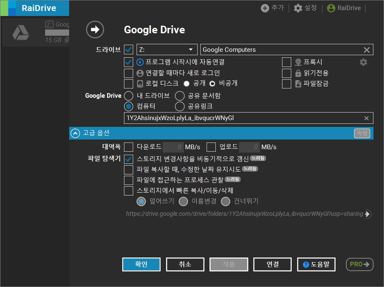
Task: Click the local disk icon
Action: pos(140,84)
